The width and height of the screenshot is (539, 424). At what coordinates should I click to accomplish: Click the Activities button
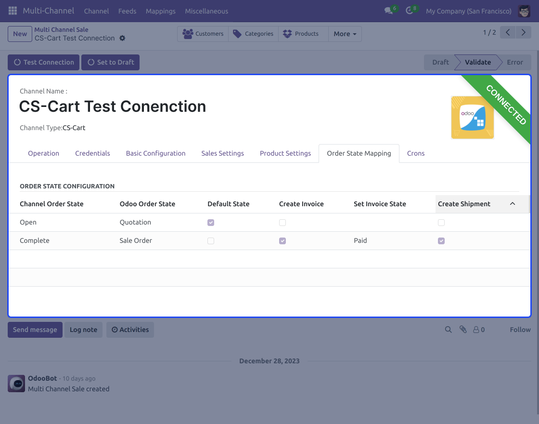coord(130,330)
